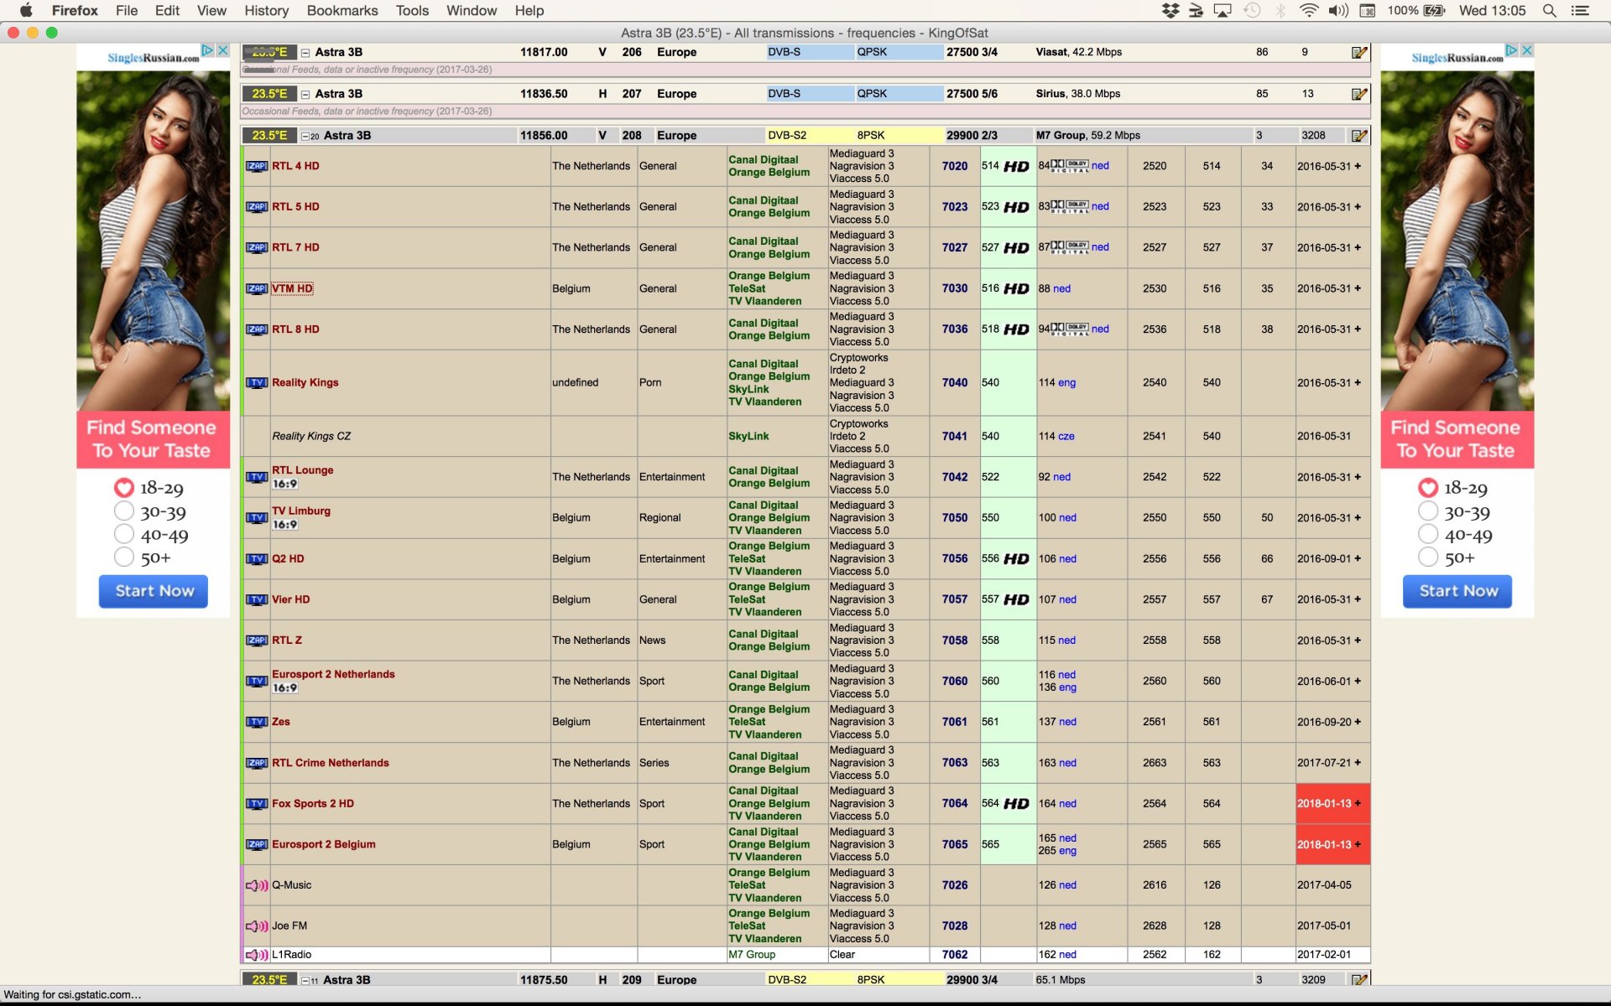Collapse the 11856.00 transponder channel list

(306, 136)
